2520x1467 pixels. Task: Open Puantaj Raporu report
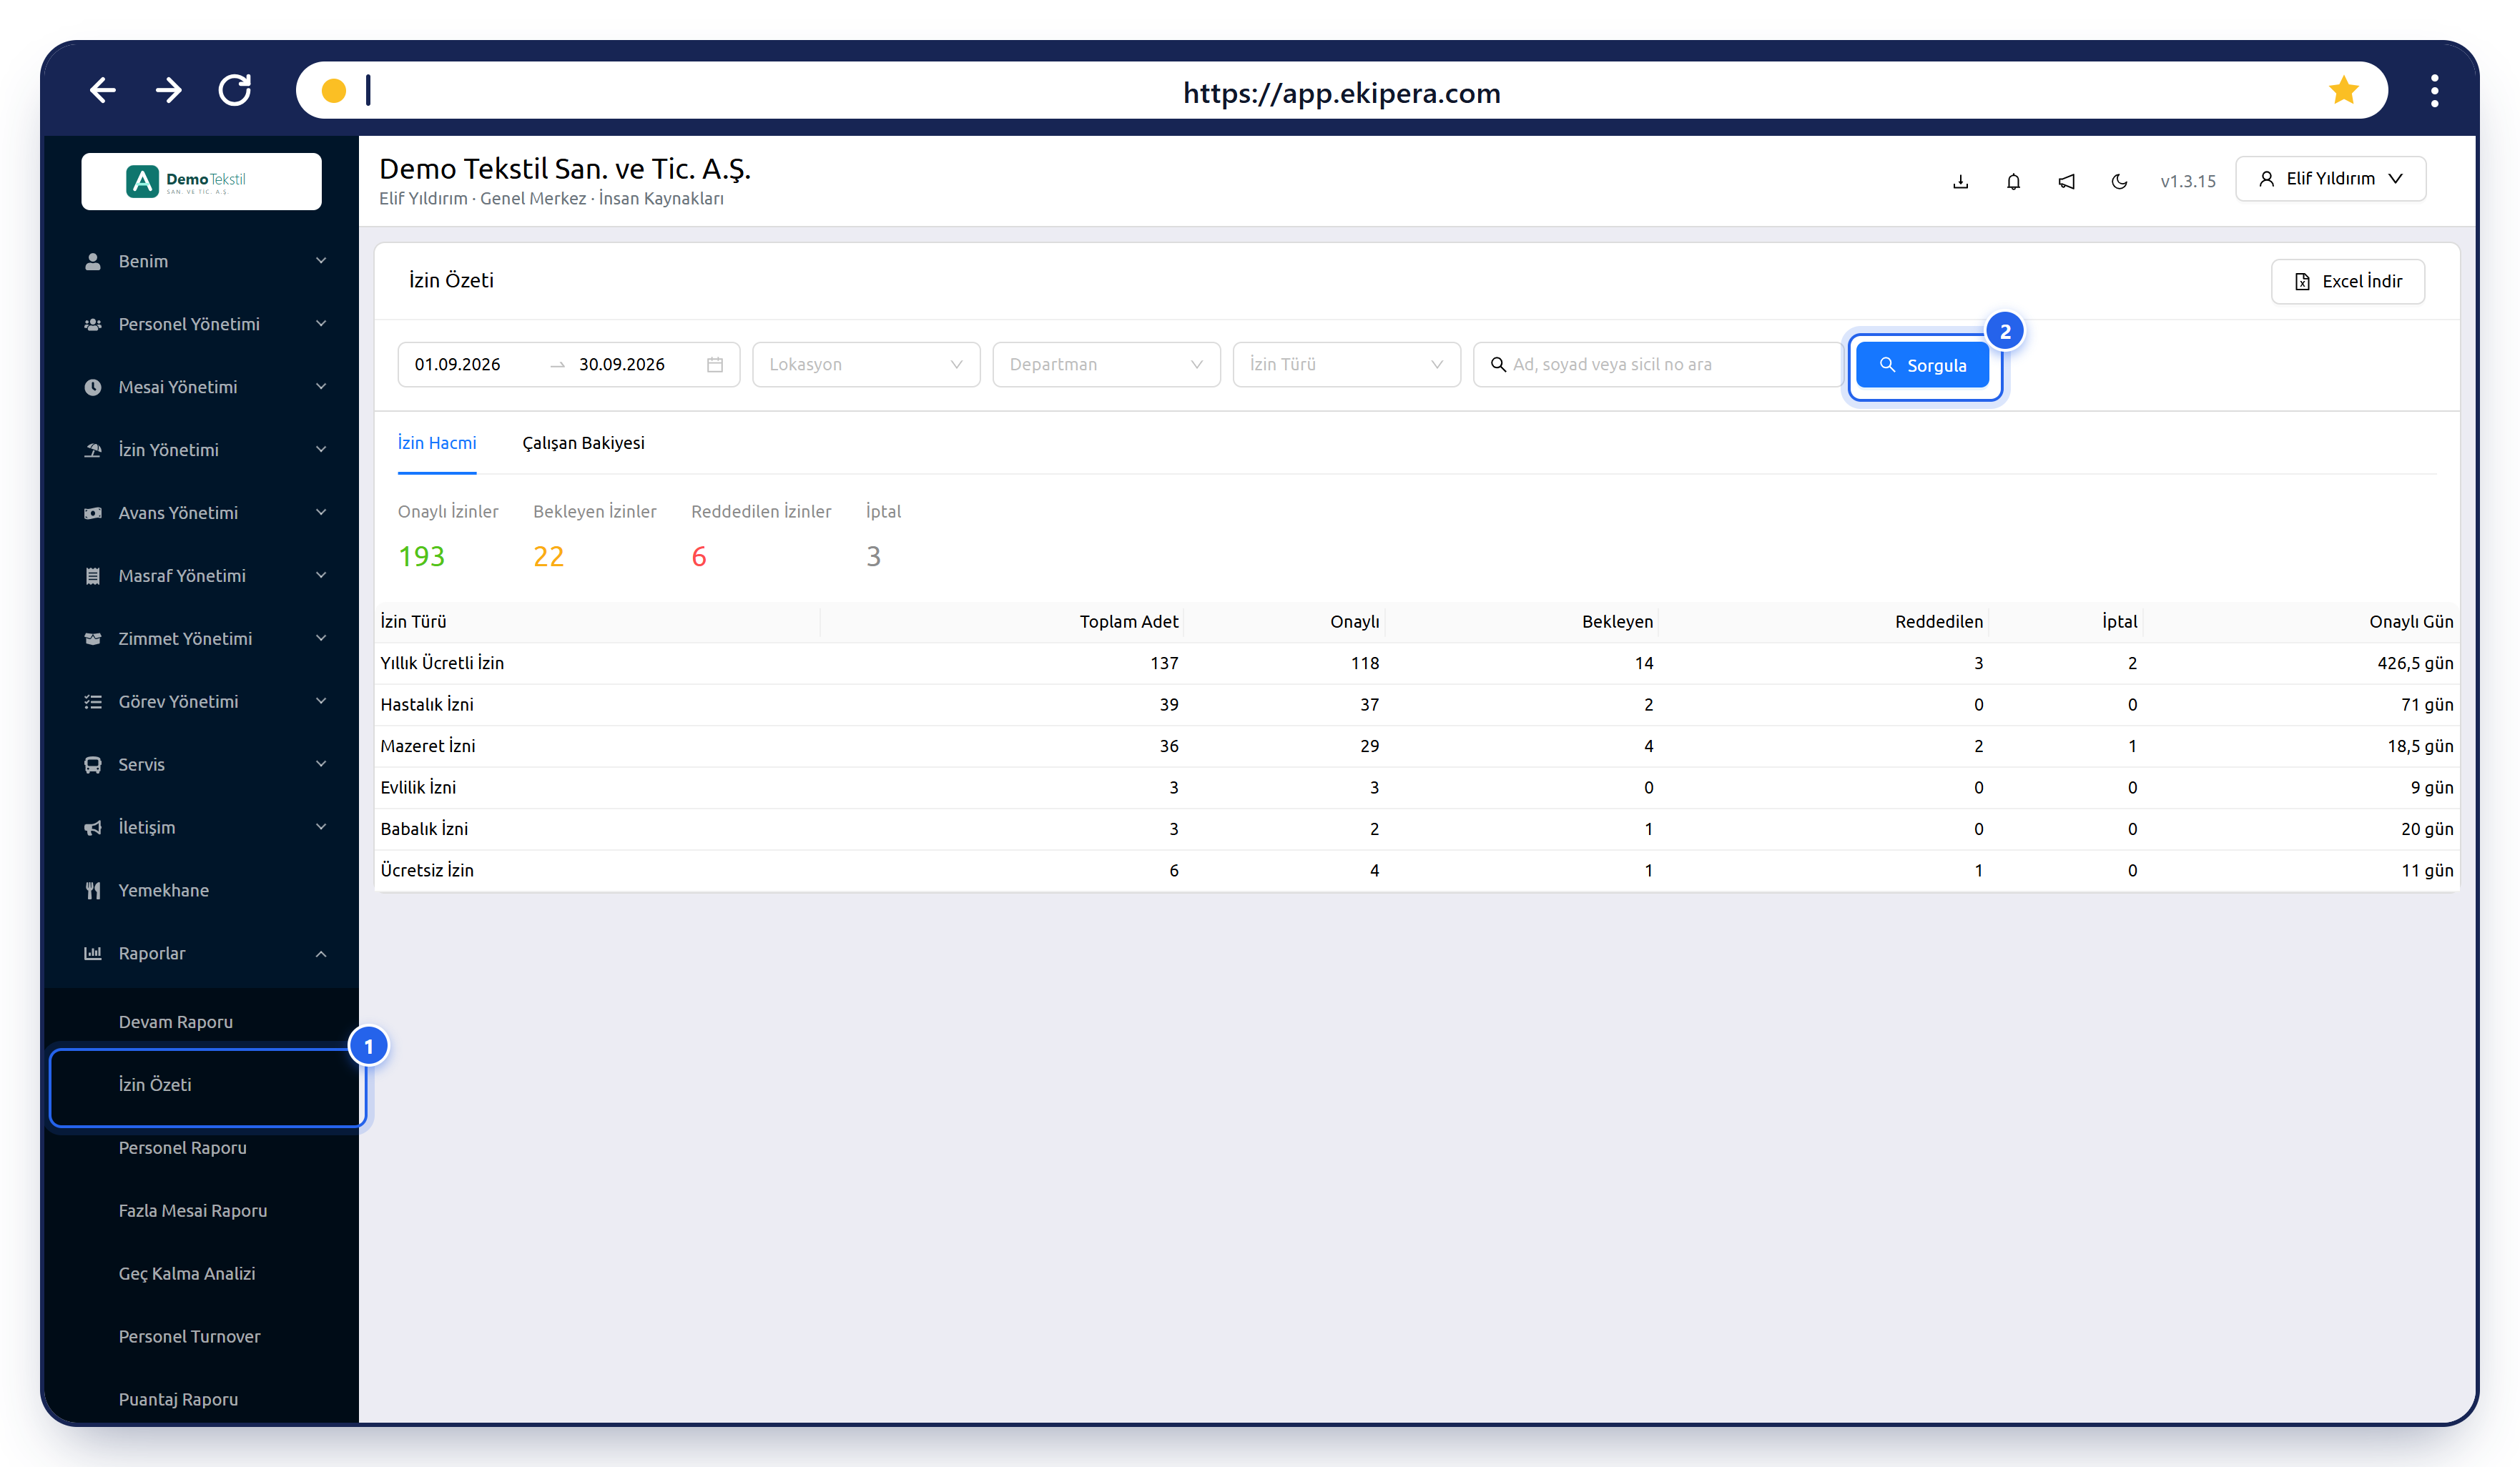point(201,1399)
